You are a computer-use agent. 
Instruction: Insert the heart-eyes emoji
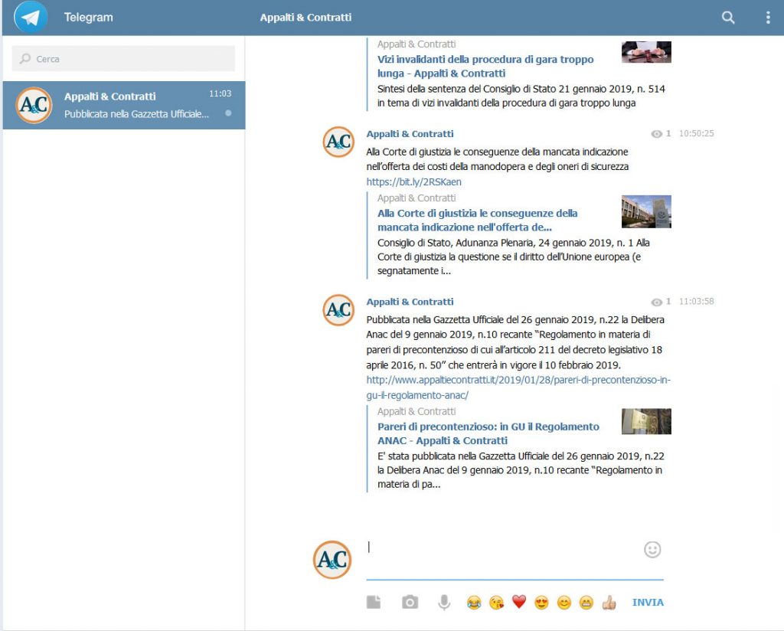click(x=541, y=603)
